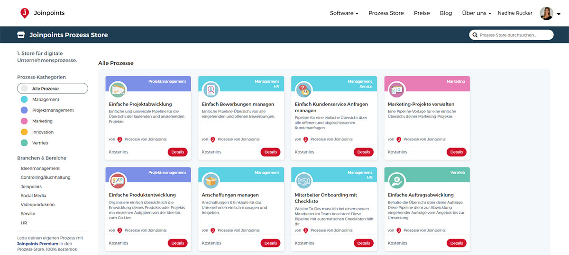Click the Einfach Bewerbungen managen card icon

point(211,89)
